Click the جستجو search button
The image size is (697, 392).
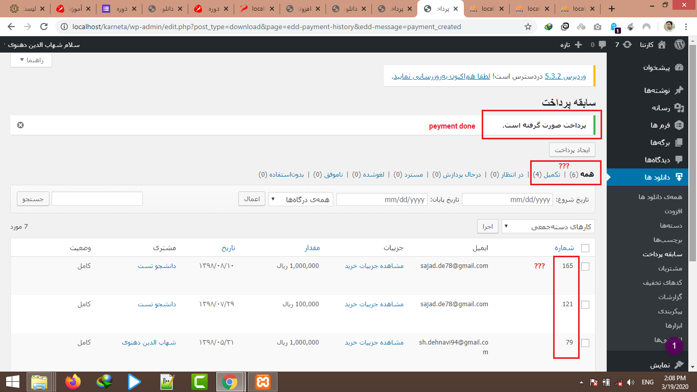click(x=33, y=199)
